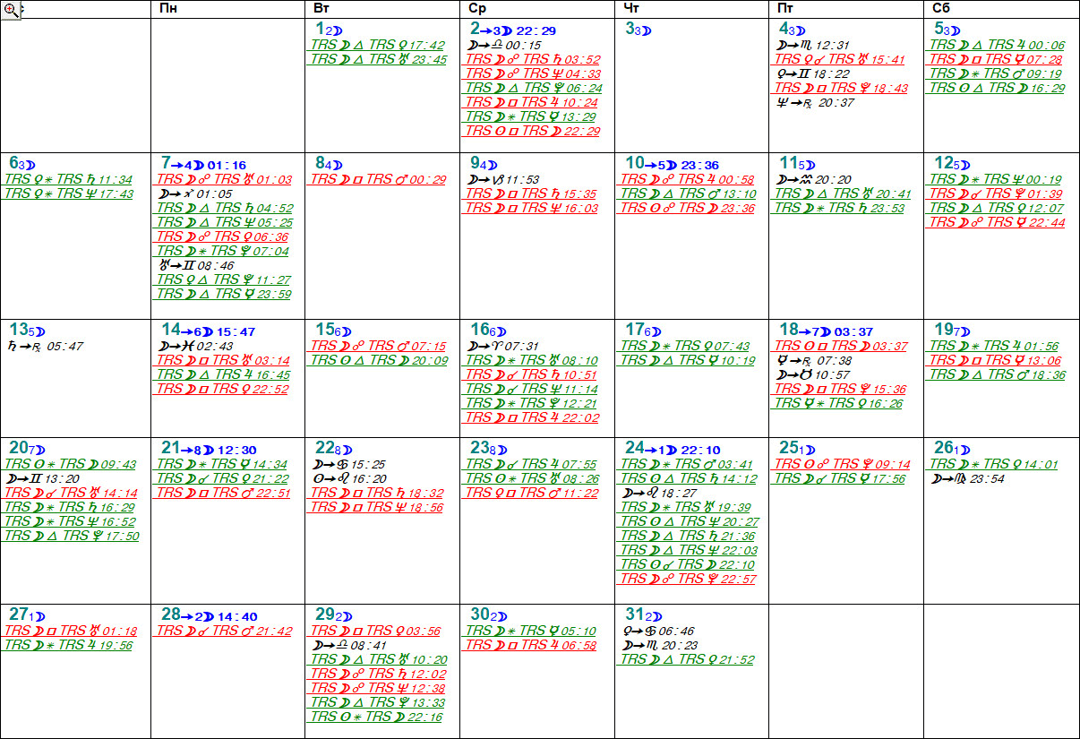Open the red aspect link at 21:42
Image resolution: width=1080 pixels, height=739 pixels.
225,631
